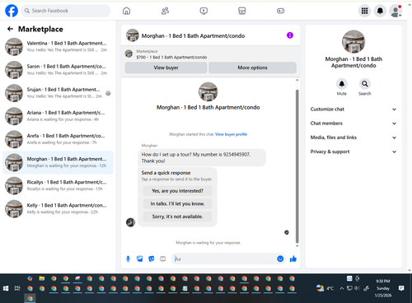The height and width of the screenshot is (303, 412).
Task: Expand Media, files and links section
Action: pos(353,138)
